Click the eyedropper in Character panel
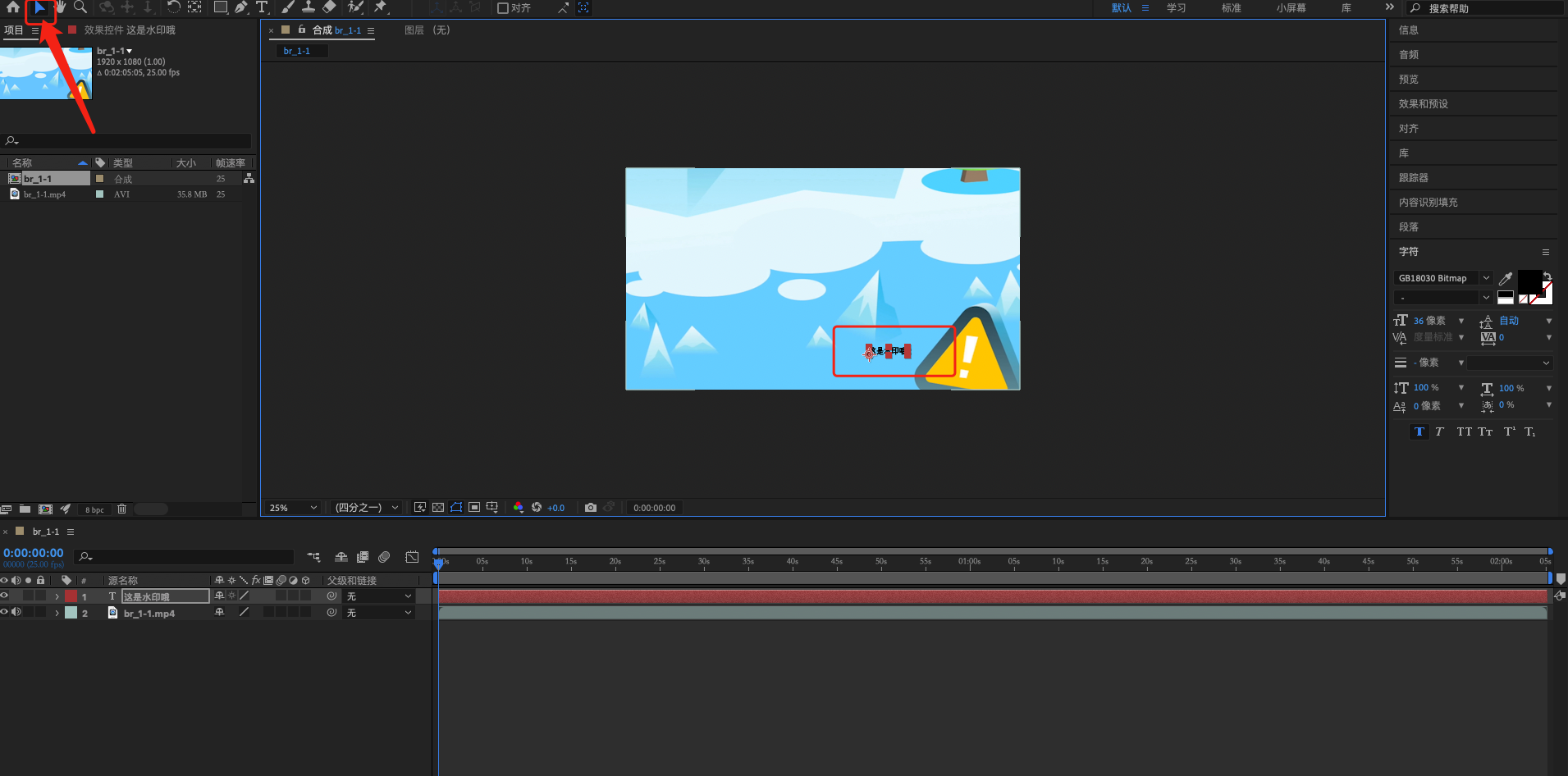This screenshot has height=776, width=1568. pos(1506,279)
